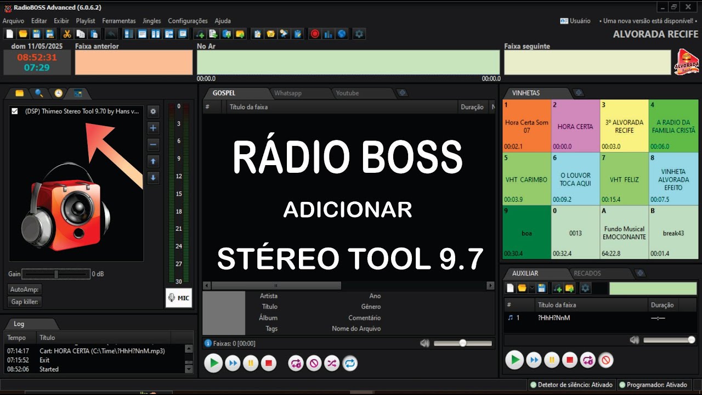Play the main playlist
Screen dimensions: 702x395
click(x=214, y=363)
